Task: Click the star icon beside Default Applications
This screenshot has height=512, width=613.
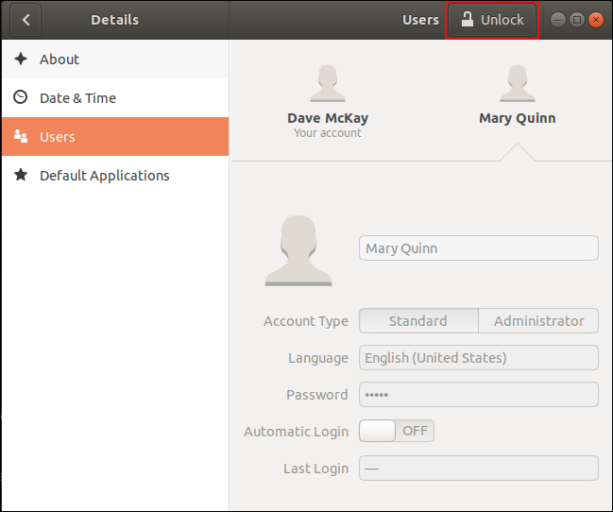Action: 21,175
